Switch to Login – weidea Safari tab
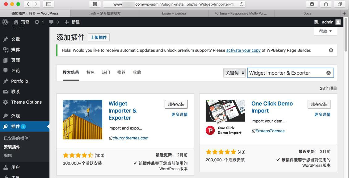Screen dimensions: 349x178 click(x=174, y=13)
